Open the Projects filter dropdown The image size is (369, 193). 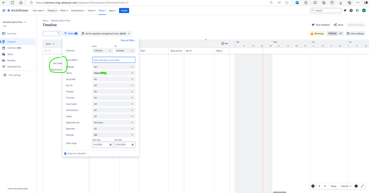point(114,92)
